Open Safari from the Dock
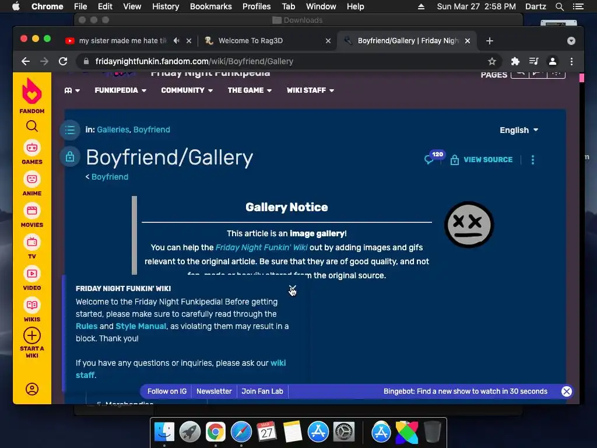 coord(241,432)
